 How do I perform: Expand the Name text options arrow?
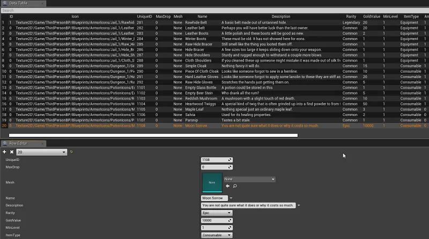pyautogui.click(x=231, y=198)
